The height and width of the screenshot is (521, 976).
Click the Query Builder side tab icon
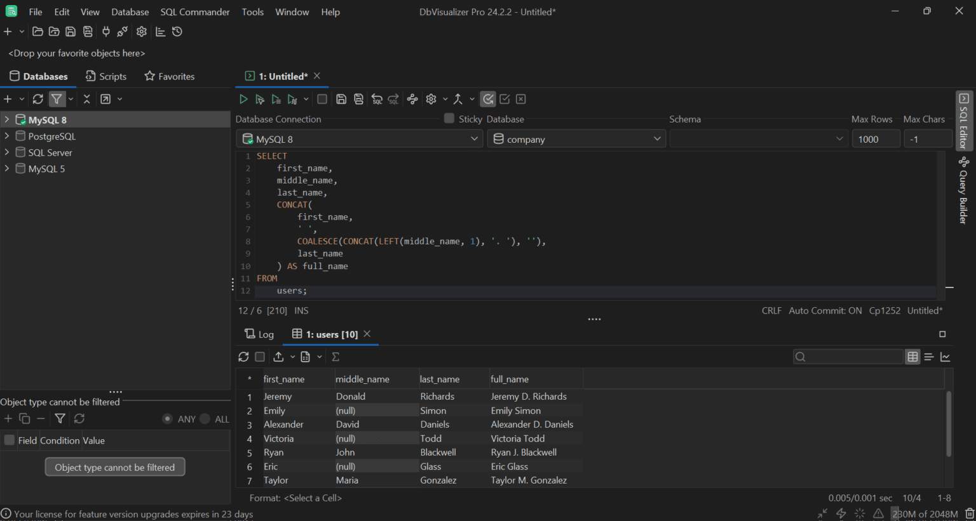point(963,163)
